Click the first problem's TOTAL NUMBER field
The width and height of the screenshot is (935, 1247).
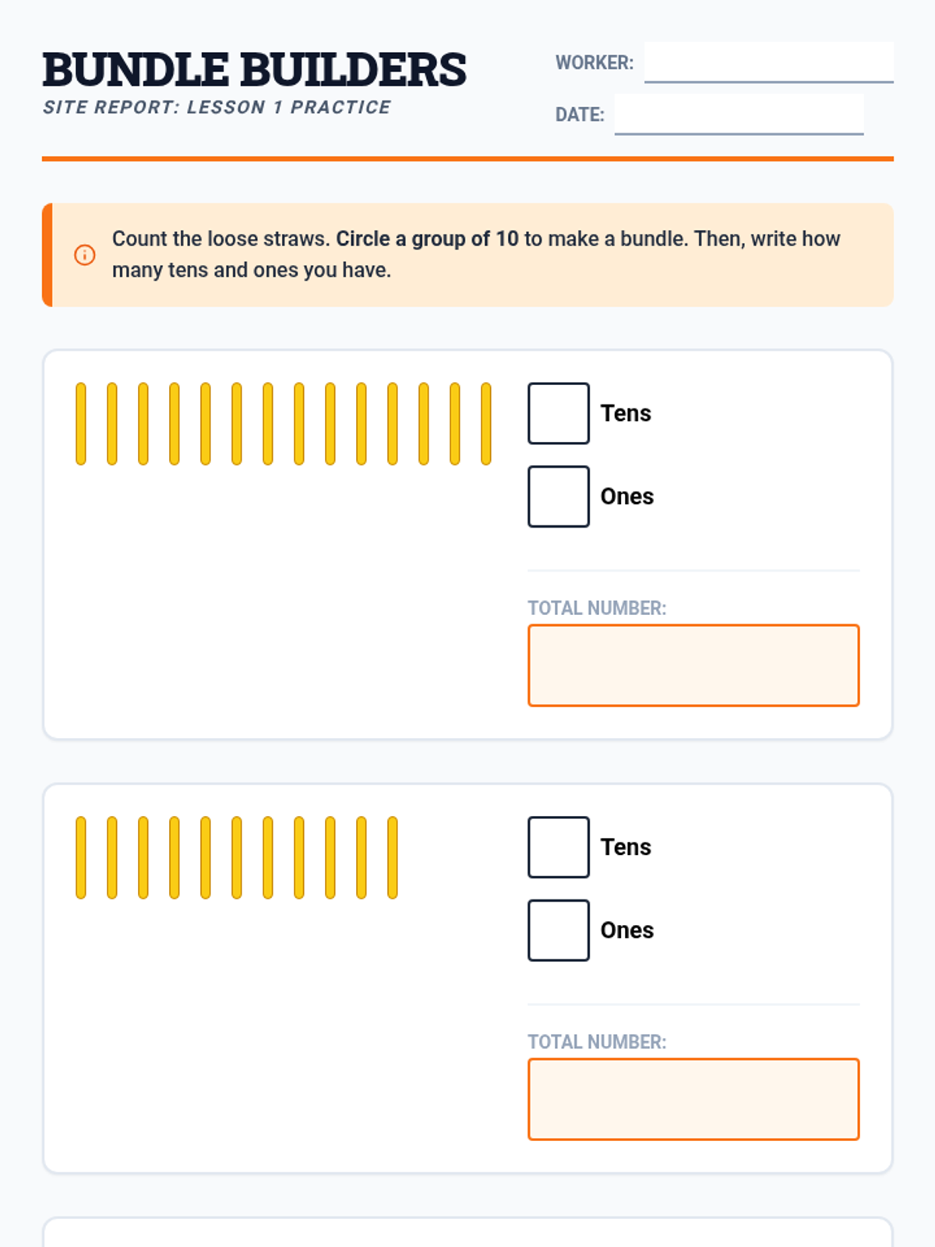(x=693, y=666)
